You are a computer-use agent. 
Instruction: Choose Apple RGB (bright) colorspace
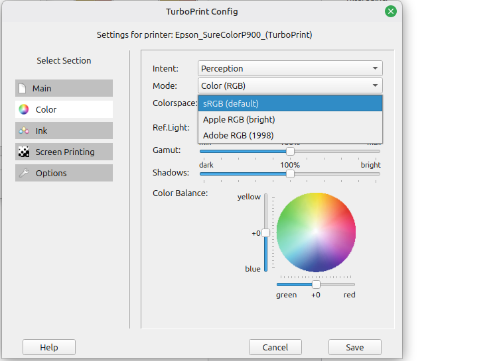coord(290,119)
